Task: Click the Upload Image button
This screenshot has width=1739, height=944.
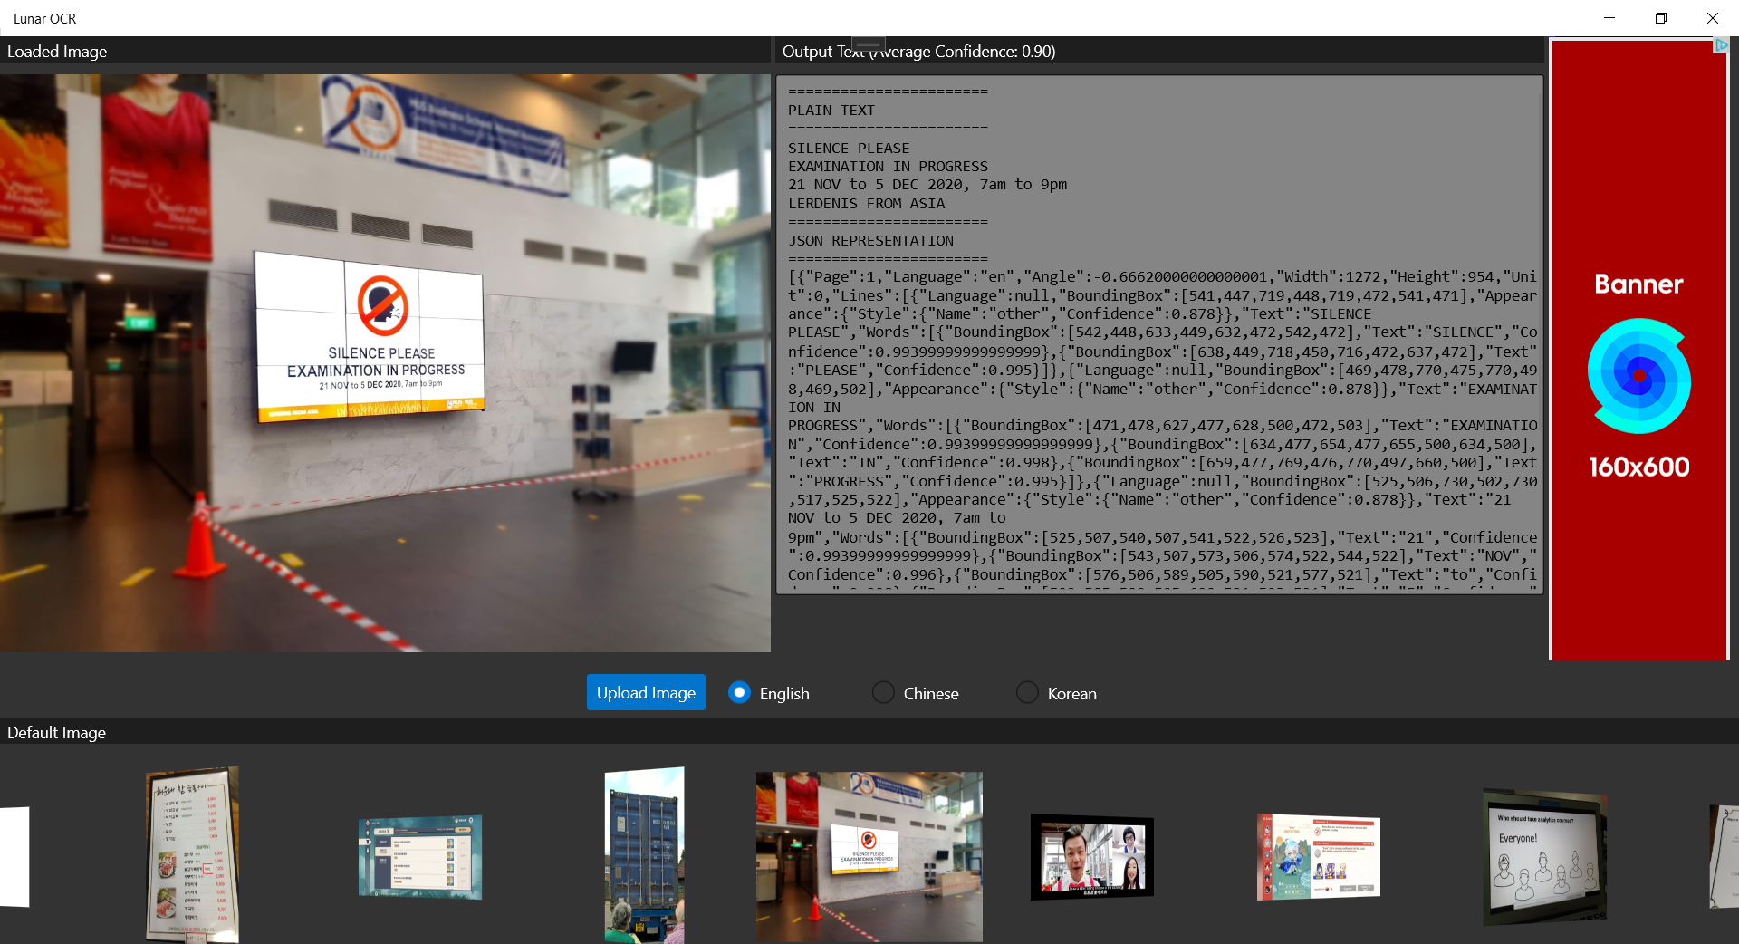Action: click(646, 693)
